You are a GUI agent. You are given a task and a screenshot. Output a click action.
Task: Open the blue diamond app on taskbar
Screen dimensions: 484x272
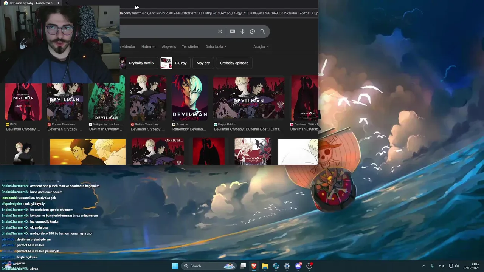click(276, 266)
